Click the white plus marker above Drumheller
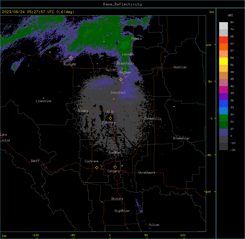The width and height of the screenshot is (245, 239). (x=174, y=106)
